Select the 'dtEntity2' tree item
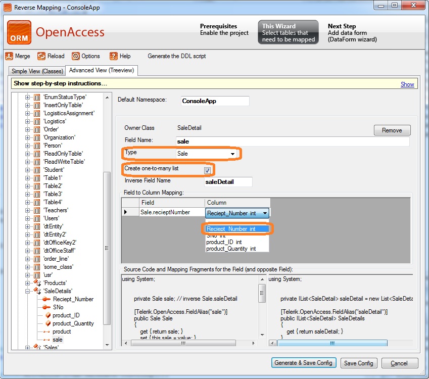 [x=55, y=234]
